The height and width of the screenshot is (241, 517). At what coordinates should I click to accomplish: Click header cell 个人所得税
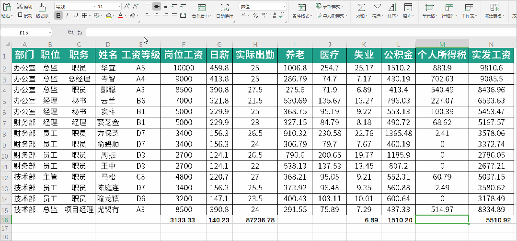(x=442, y=56)
